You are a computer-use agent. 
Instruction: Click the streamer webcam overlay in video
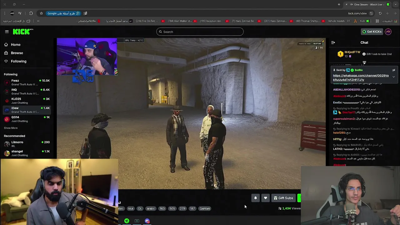(87, 57)
